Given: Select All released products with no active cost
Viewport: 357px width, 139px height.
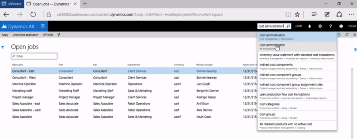Looking at the screenshot, I should tap(297, 125).
